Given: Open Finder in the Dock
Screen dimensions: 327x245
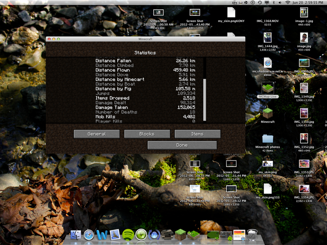Looking at the screenshot, I should [x=76, y=234].
